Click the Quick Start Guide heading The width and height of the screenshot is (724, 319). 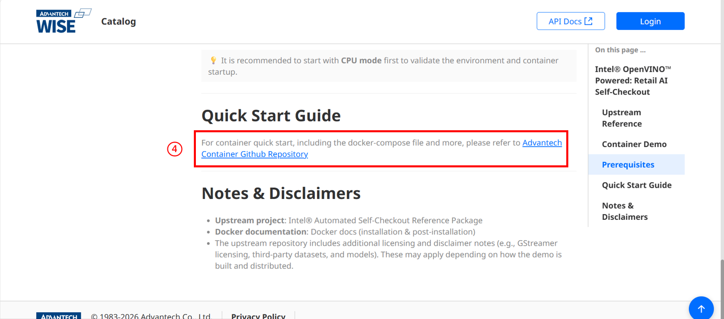tap(271, 115)
